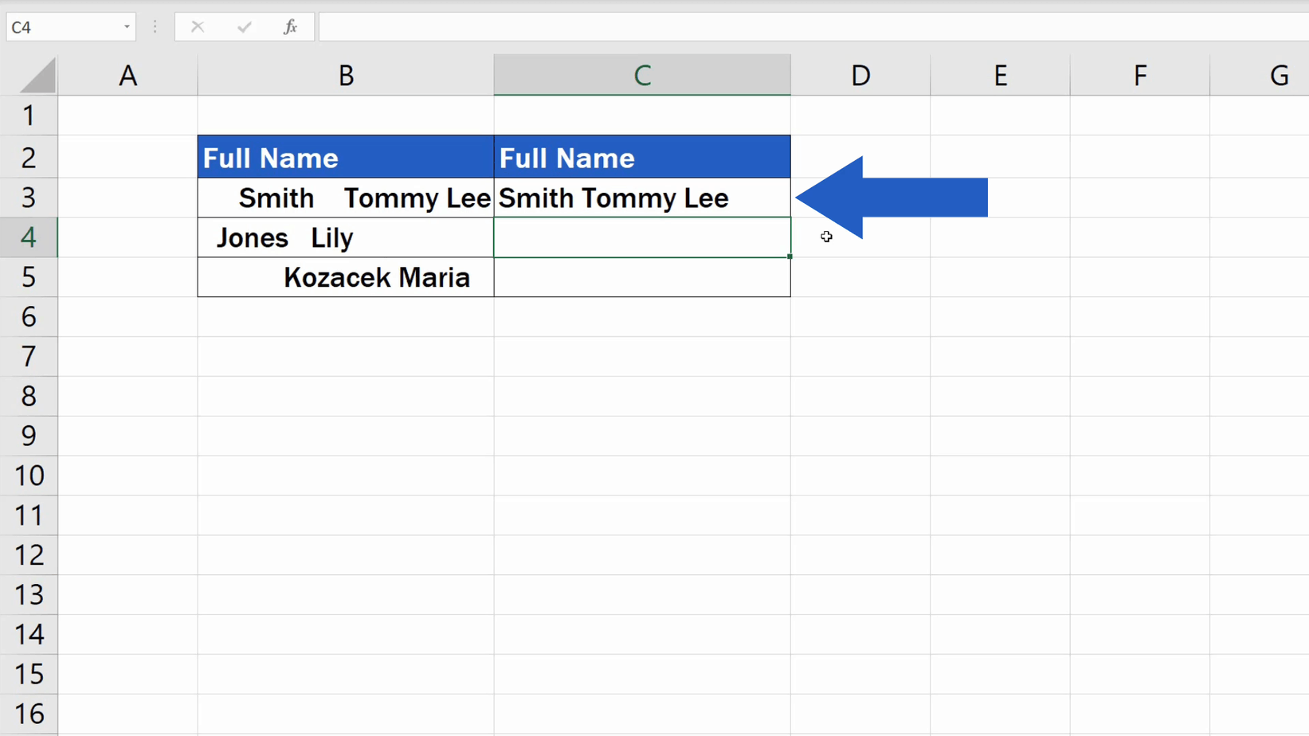Click the empty cell C5 below the selection
The width and height of the screenshot is (1309, 736).
tap(641, 277)
